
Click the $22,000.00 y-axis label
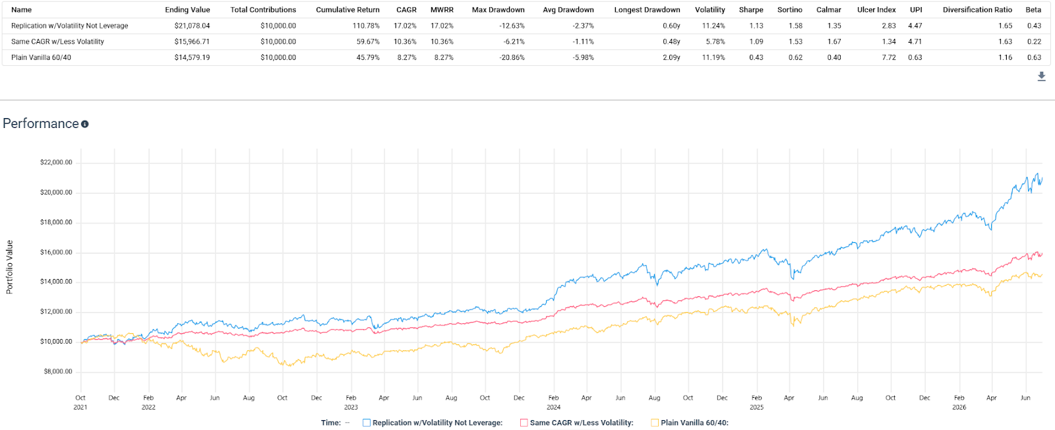coord(56,162)
